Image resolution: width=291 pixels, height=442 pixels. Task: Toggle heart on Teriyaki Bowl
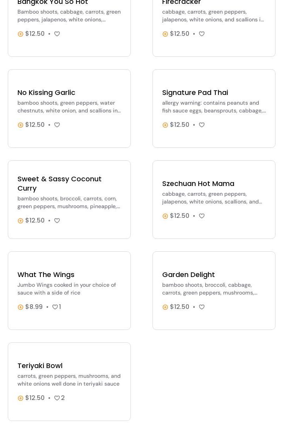57,398
